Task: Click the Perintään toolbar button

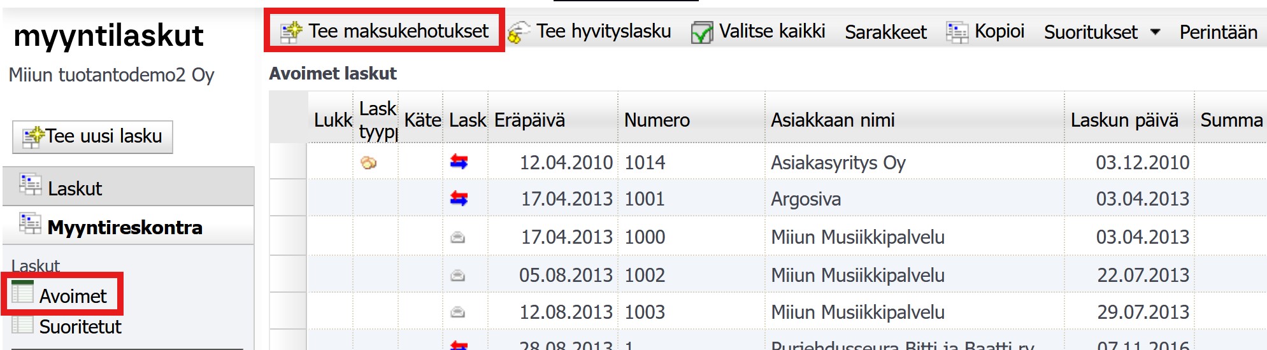Action: [x=1218, y=32]
